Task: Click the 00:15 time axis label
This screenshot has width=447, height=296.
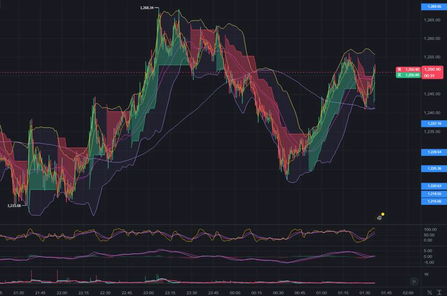Action: point(256,293)
